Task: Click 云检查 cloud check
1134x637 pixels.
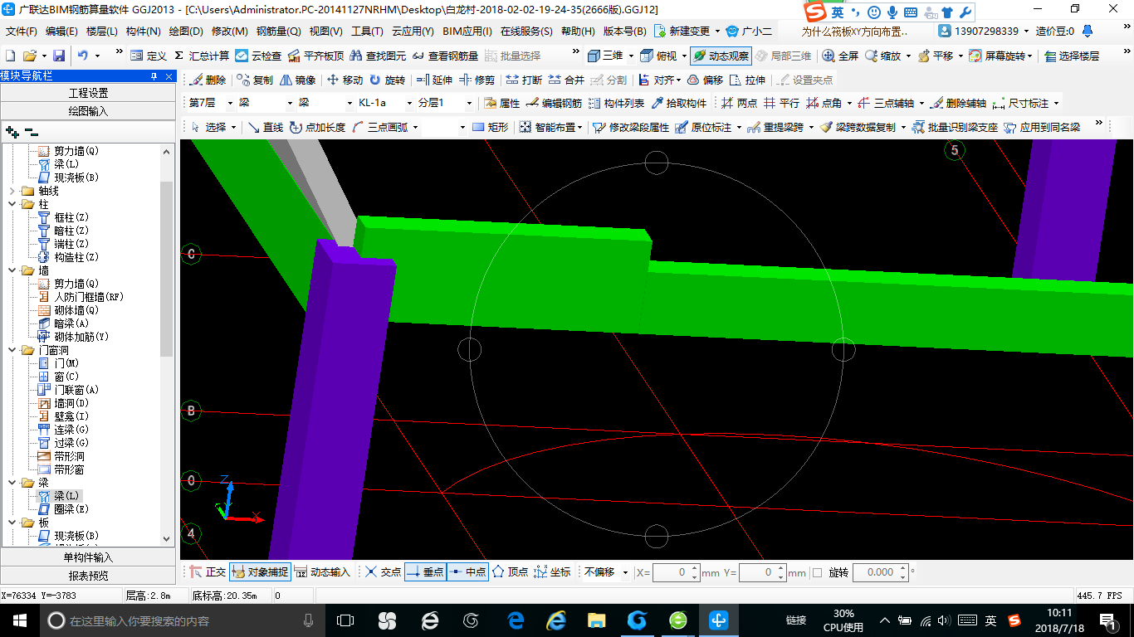Action: tap(258, 56)
